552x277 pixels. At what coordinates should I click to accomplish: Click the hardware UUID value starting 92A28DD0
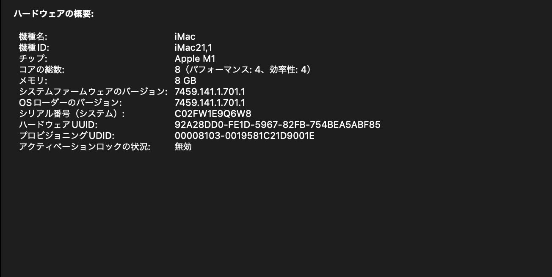277,125
